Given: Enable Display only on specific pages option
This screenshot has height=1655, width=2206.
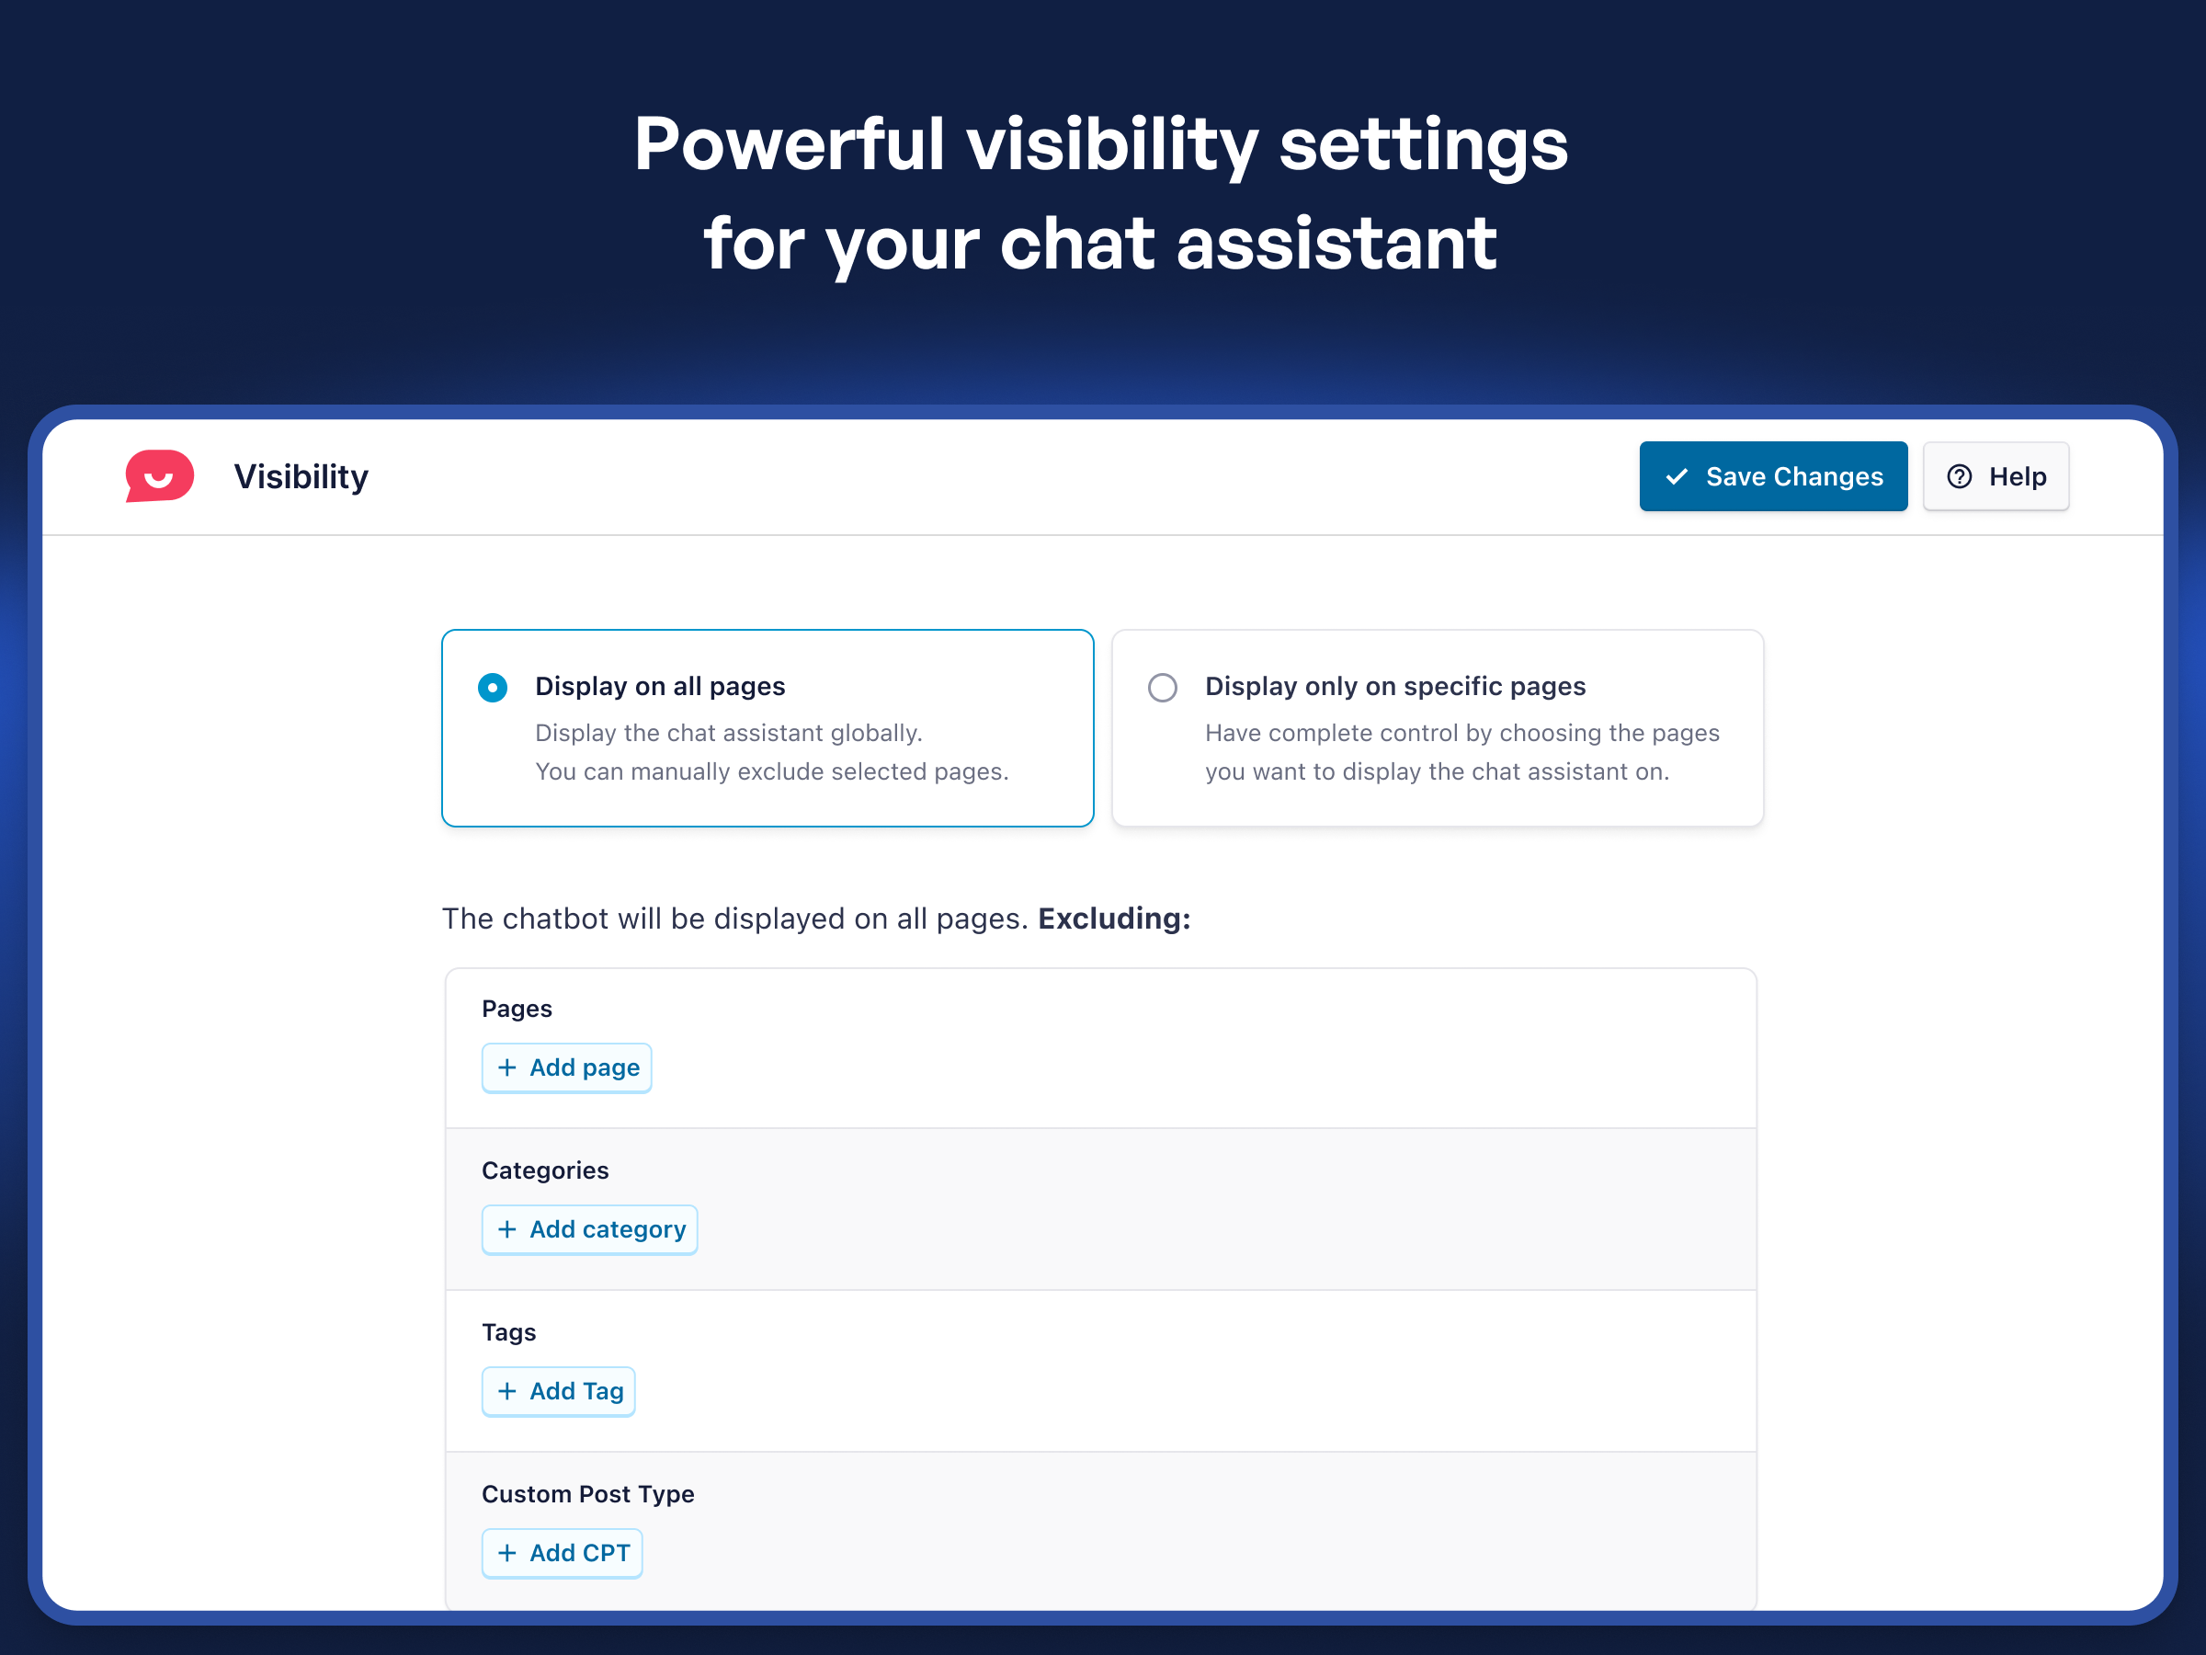Looking at the screenshot, I should [x=1162, y=688].
